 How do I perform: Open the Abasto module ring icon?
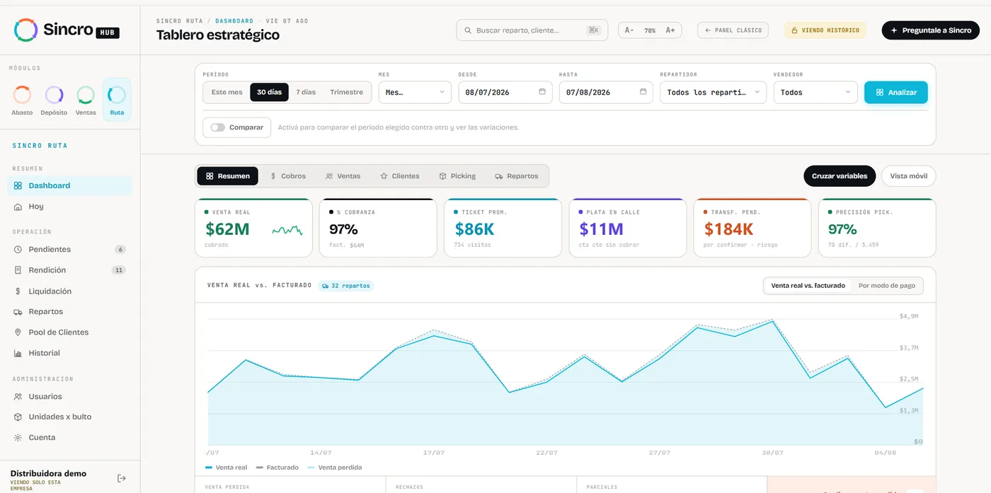tap(22, 95)
